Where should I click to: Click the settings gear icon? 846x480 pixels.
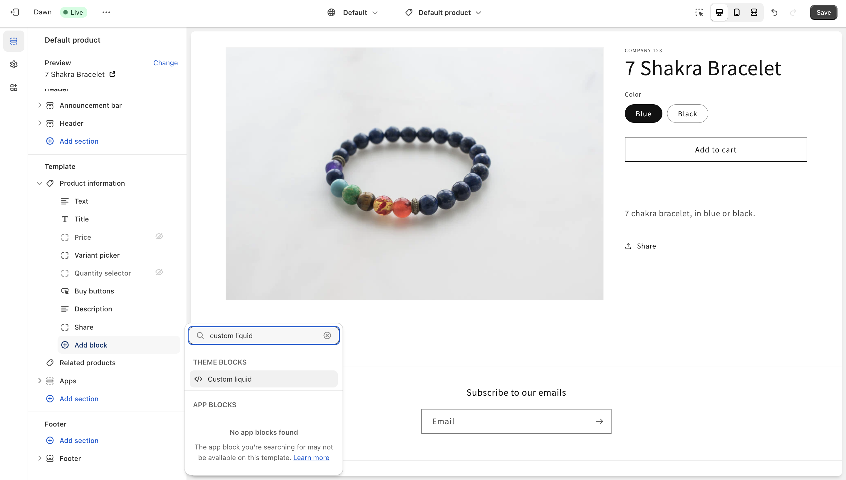(x=14, y=65)
